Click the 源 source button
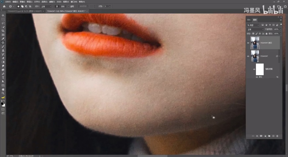Image resolution: width=288 pixels, height=157 pixels. pos(57,6)
